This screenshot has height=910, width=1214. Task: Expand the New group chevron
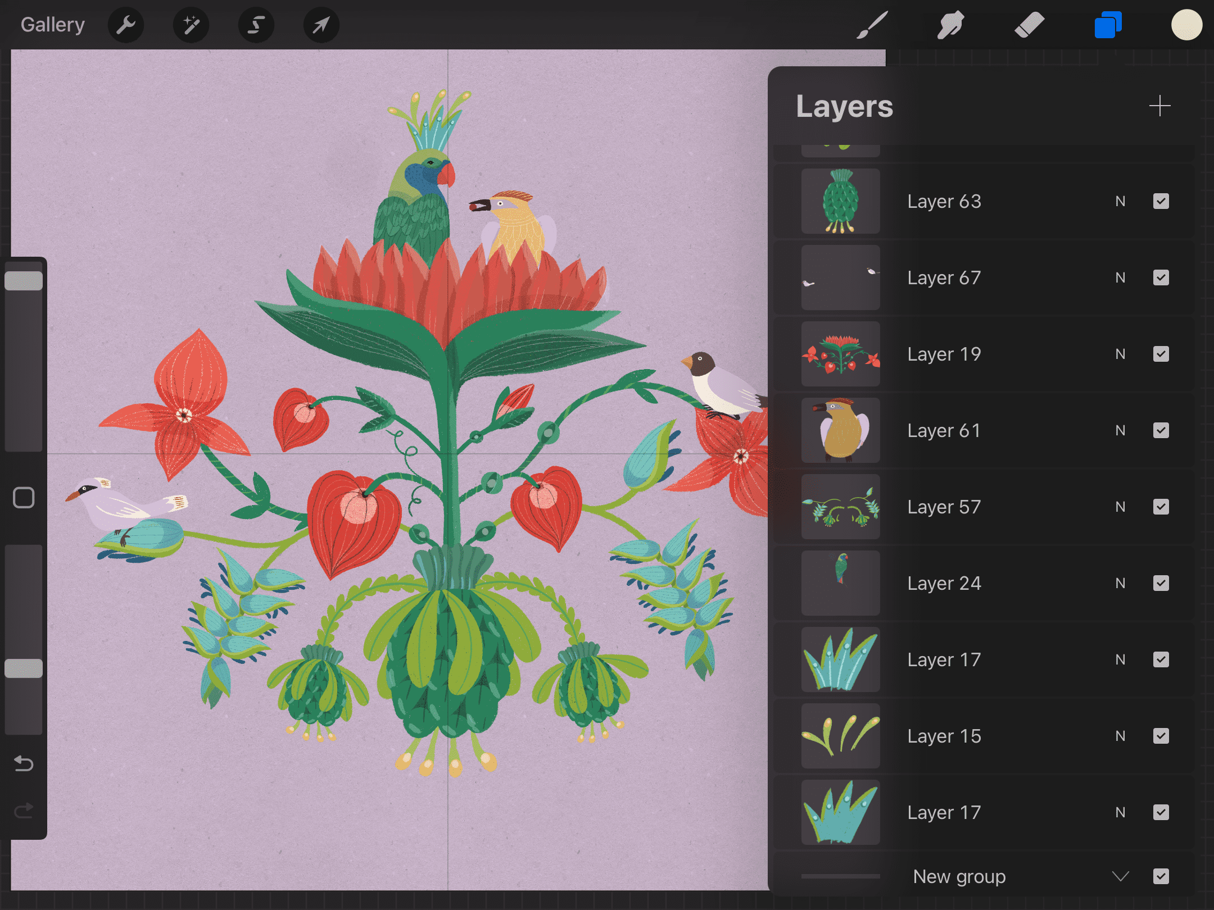coord(1120,876)
